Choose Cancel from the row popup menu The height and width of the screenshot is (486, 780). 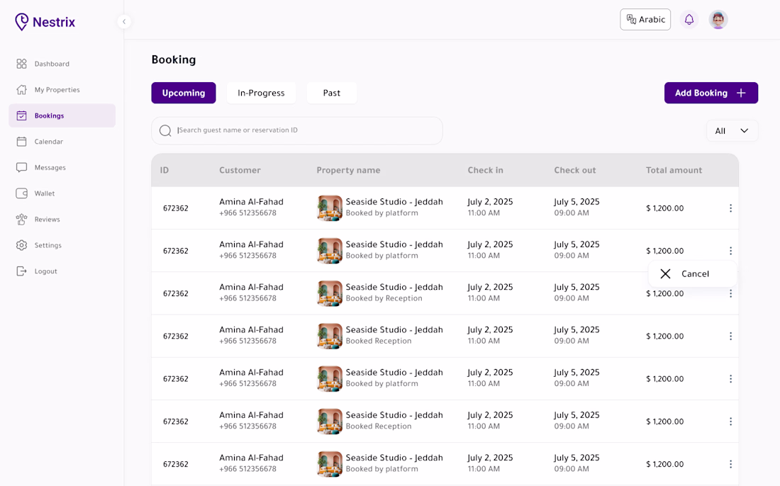(693, 273)
